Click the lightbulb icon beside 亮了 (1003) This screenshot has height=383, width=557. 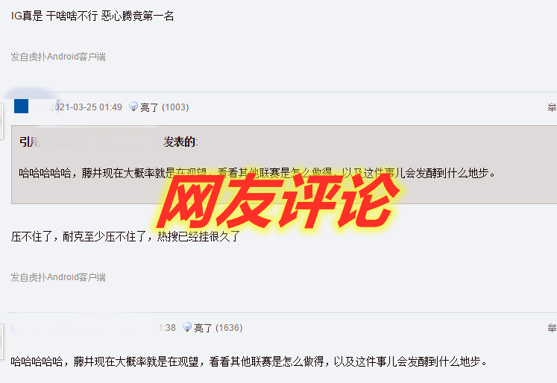click(x=133, y=106)
